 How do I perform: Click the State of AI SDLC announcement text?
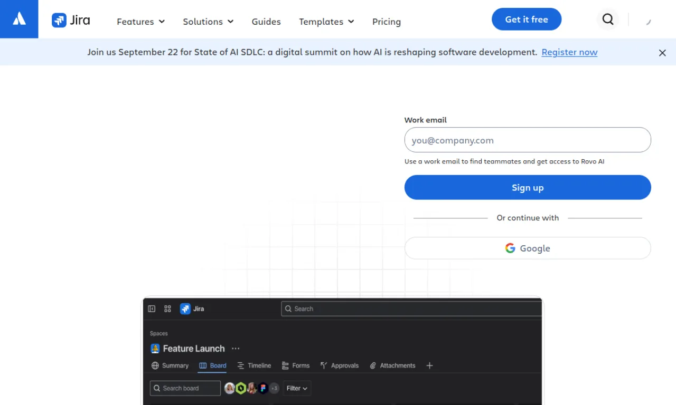(312, 52)
